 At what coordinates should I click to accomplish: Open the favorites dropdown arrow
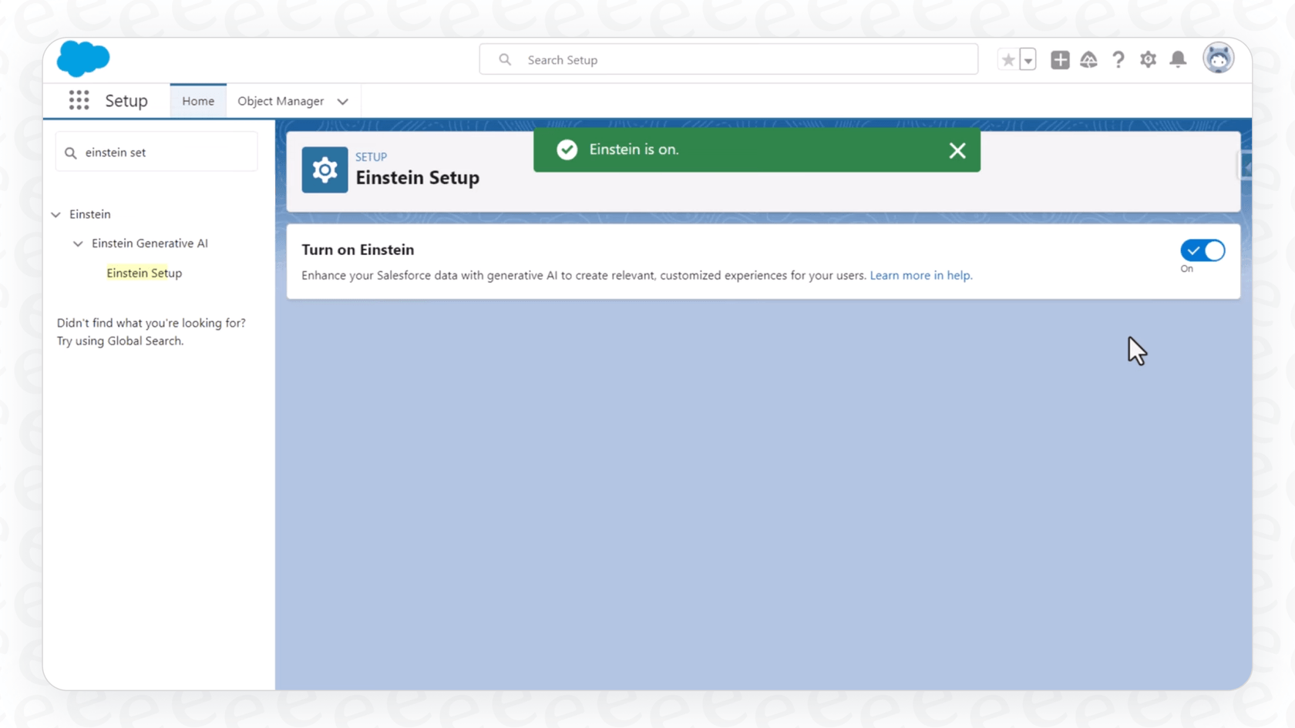pos(1028,59)
